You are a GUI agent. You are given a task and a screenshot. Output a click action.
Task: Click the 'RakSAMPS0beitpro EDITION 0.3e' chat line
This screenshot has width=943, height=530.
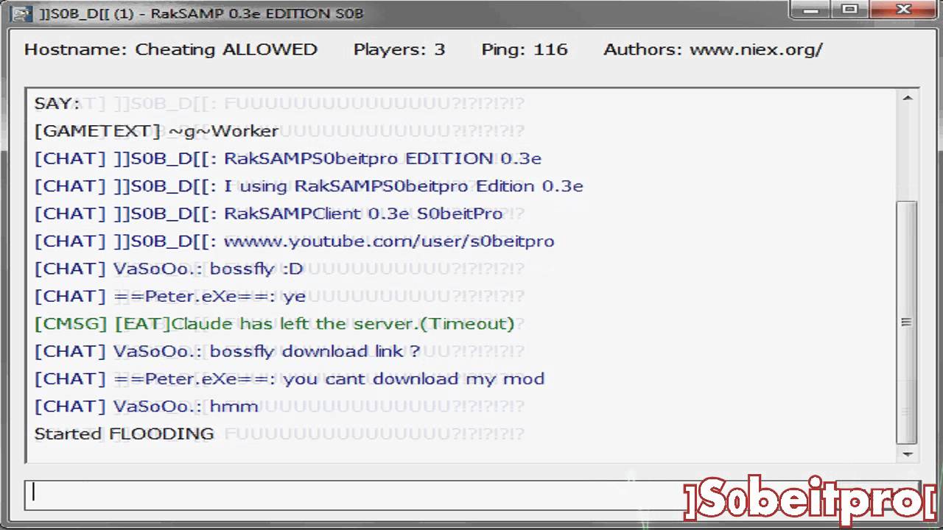[288, 158]
